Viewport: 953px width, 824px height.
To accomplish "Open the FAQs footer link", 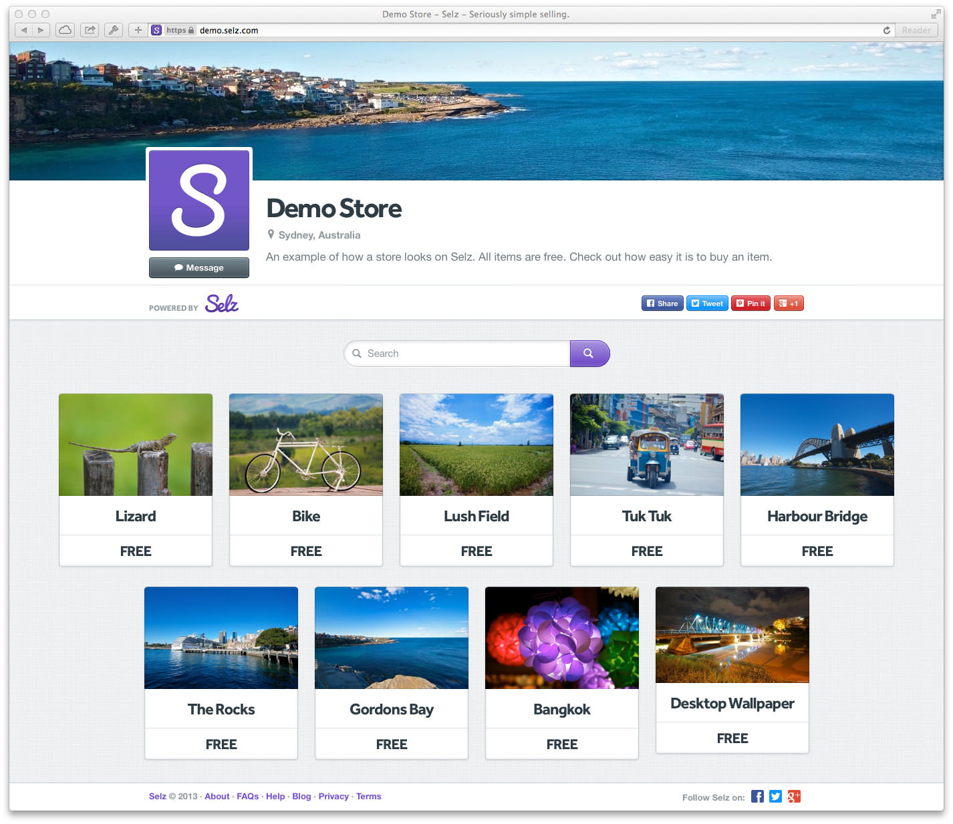I will [x=247, y=796].
